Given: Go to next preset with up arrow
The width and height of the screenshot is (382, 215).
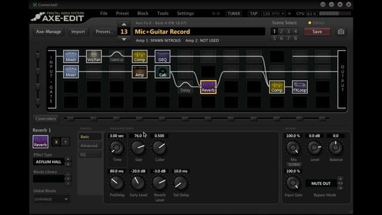Looking at the screenshot, I should point(124,24).
